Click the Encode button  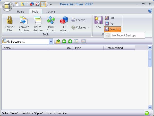point(78,20)
